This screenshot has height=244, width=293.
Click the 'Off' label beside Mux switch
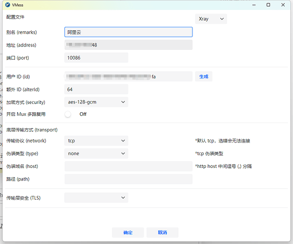[83, 114]
